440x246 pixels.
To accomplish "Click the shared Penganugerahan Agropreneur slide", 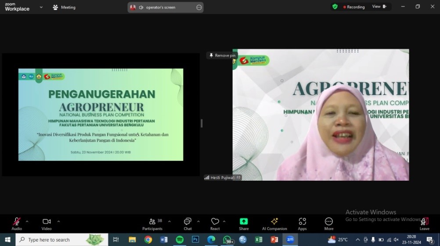I will click(x=101, y=114).
